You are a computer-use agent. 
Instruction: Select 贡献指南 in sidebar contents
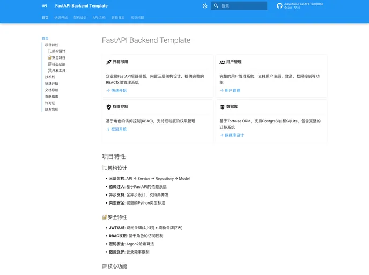[51, 96]
